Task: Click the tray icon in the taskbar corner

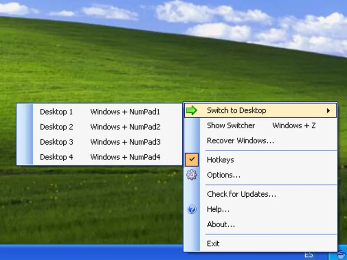Action: (x=342, y=255)
